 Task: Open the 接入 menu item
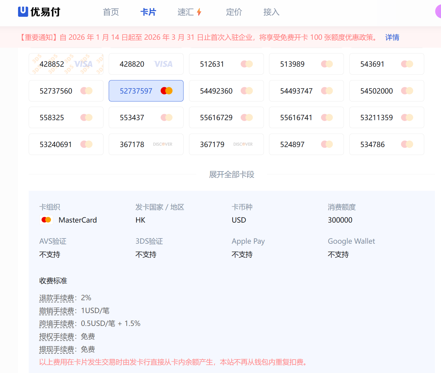point(271,12)
